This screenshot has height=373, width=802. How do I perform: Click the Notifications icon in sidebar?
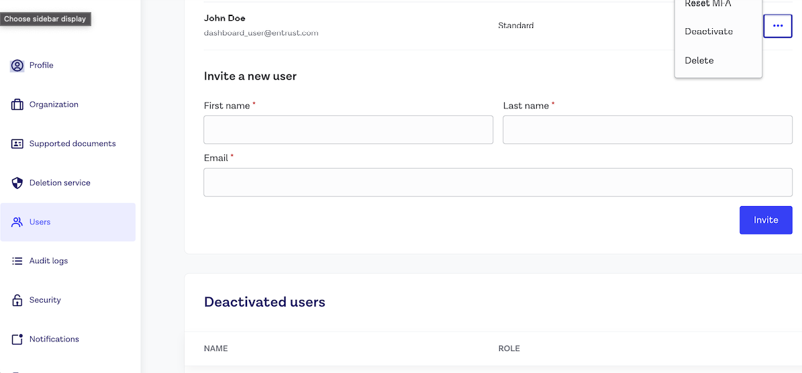17,339
